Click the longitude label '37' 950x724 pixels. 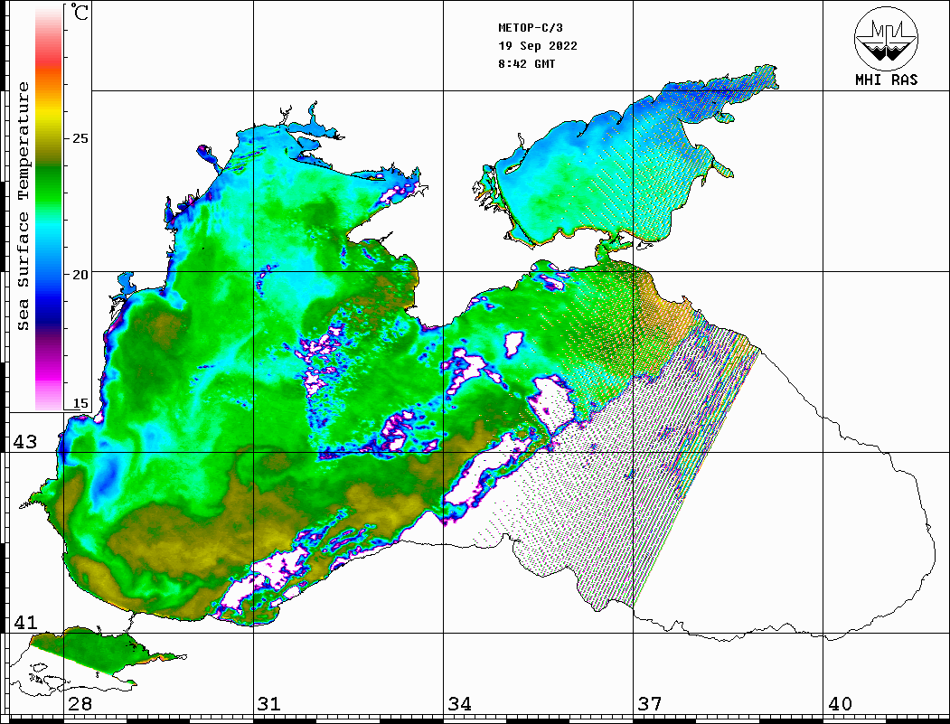[x=650, y=704]
